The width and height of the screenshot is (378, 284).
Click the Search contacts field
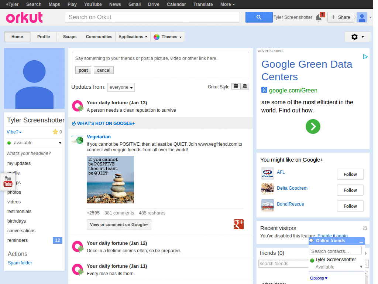(335, 251)
